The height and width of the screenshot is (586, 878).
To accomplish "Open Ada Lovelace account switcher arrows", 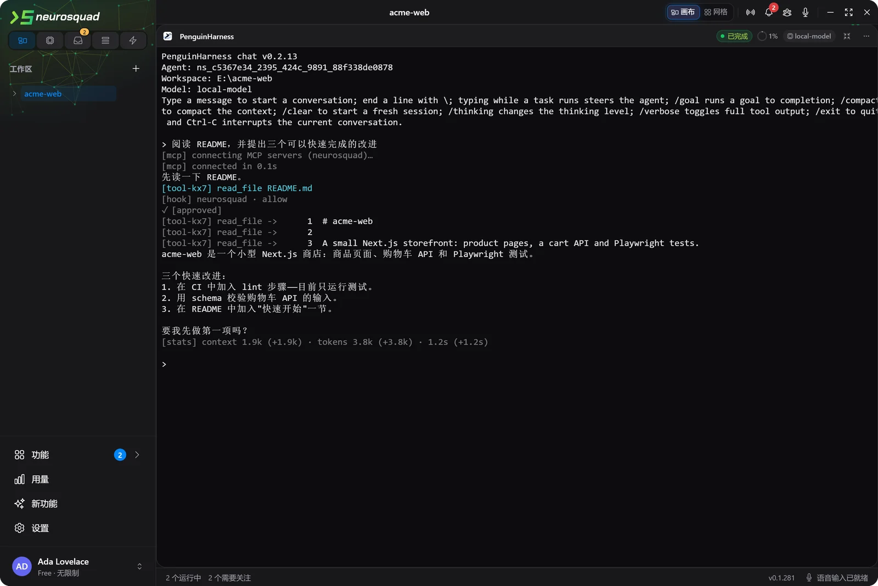I will coord(139,566).
